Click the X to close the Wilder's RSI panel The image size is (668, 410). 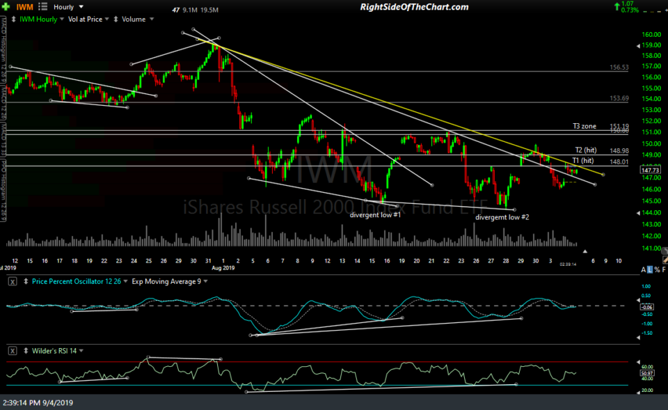[x=13, y=351]
